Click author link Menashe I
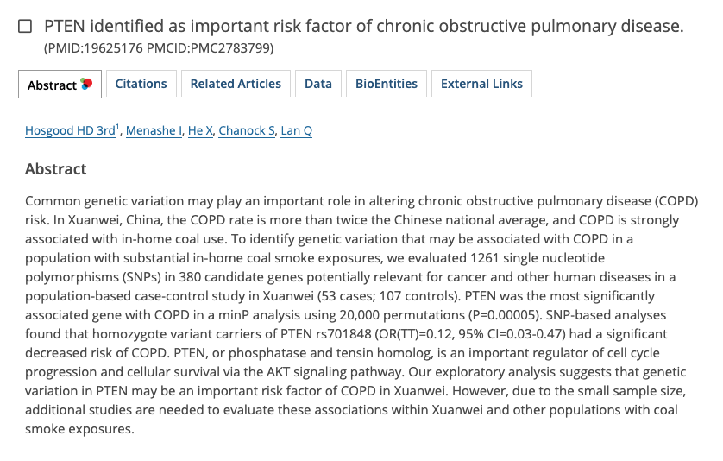The height and width of the screenshot is (461, 723). (x=154, y=130)
